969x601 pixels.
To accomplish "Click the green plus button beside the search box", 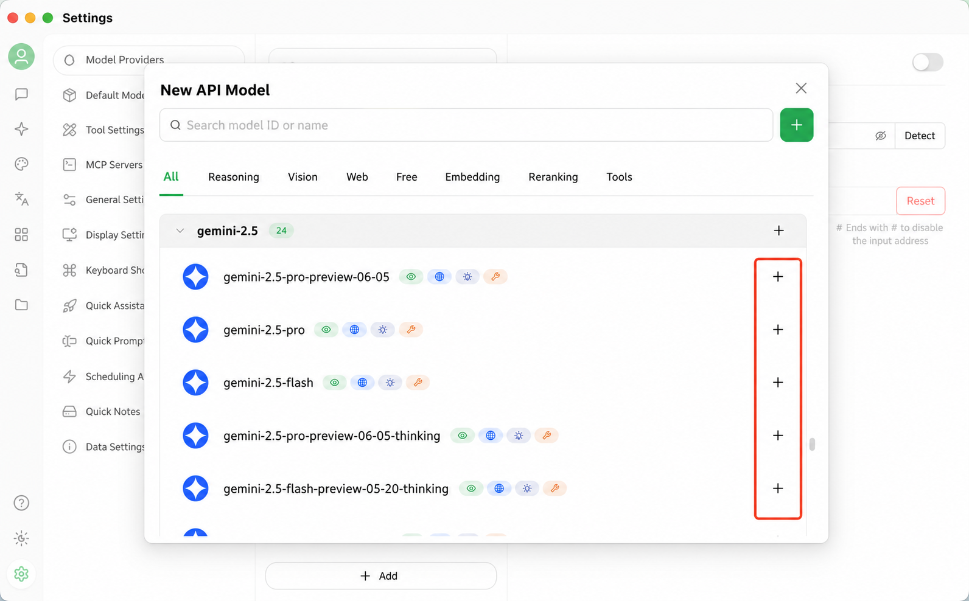I will click(797, 125).
